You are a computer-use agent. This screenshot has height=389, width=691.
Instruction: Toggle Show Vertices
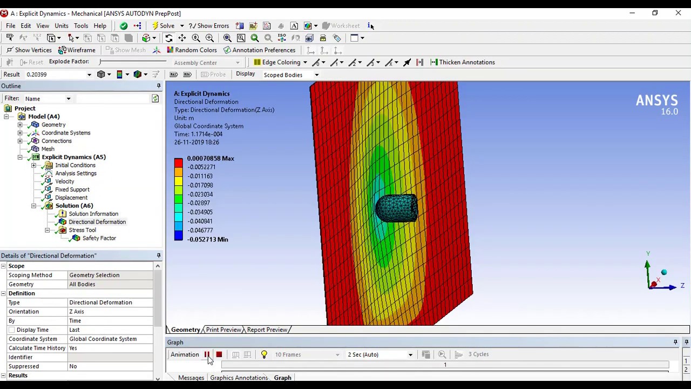[x=29, y=50]
